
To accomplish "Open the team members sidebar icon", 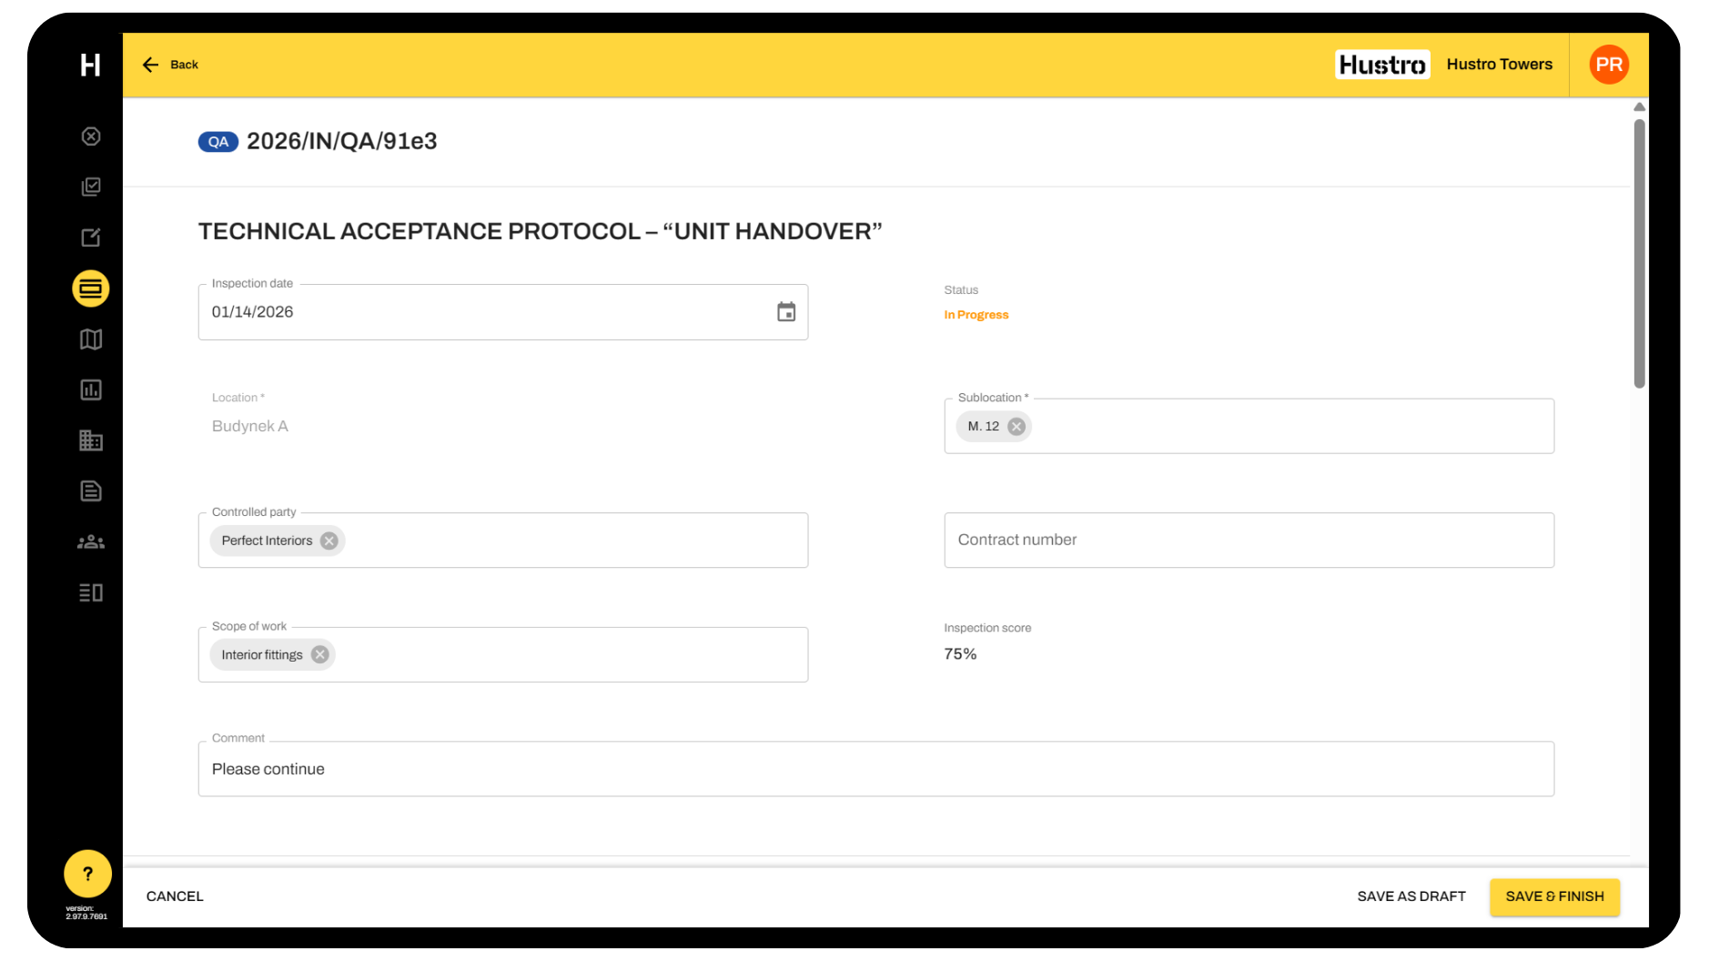I will tap(91, 542).
